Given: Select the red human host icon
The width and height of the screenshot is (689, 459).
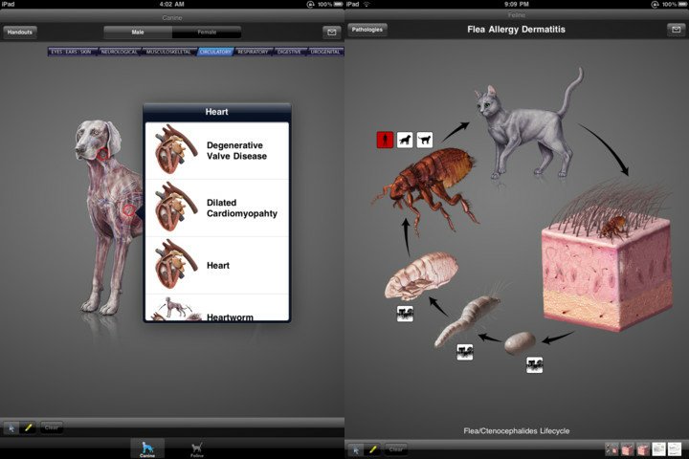Looking at the screenshot, I should tap(385, 140).
